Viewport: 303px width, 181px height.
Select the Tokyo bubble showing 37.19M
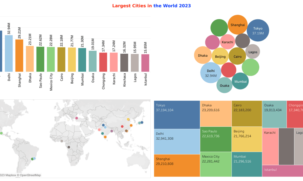[258, 30]
